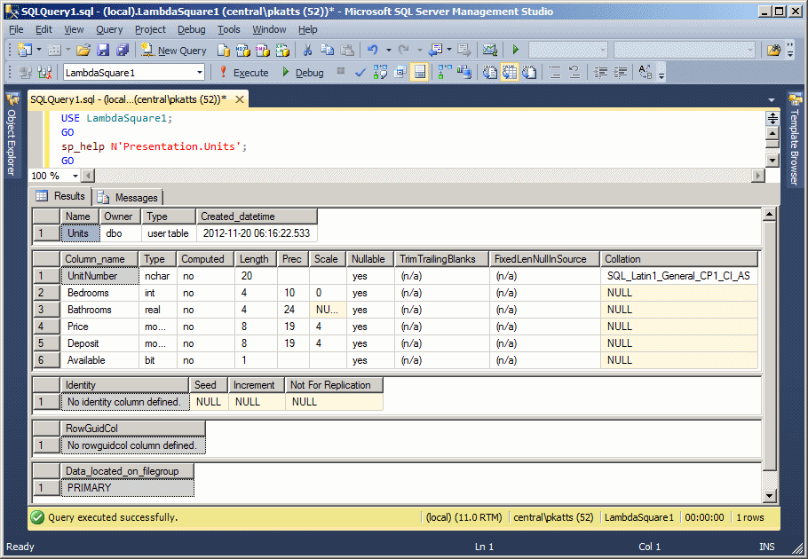This screenshot has height=559, width=808.
Task: Toggle Include Actual Execution Plan
Action: [444, 73]
